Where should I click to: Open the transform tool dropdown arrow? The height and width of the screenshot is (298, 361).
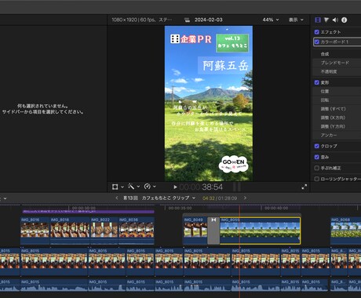coord(122,187)
